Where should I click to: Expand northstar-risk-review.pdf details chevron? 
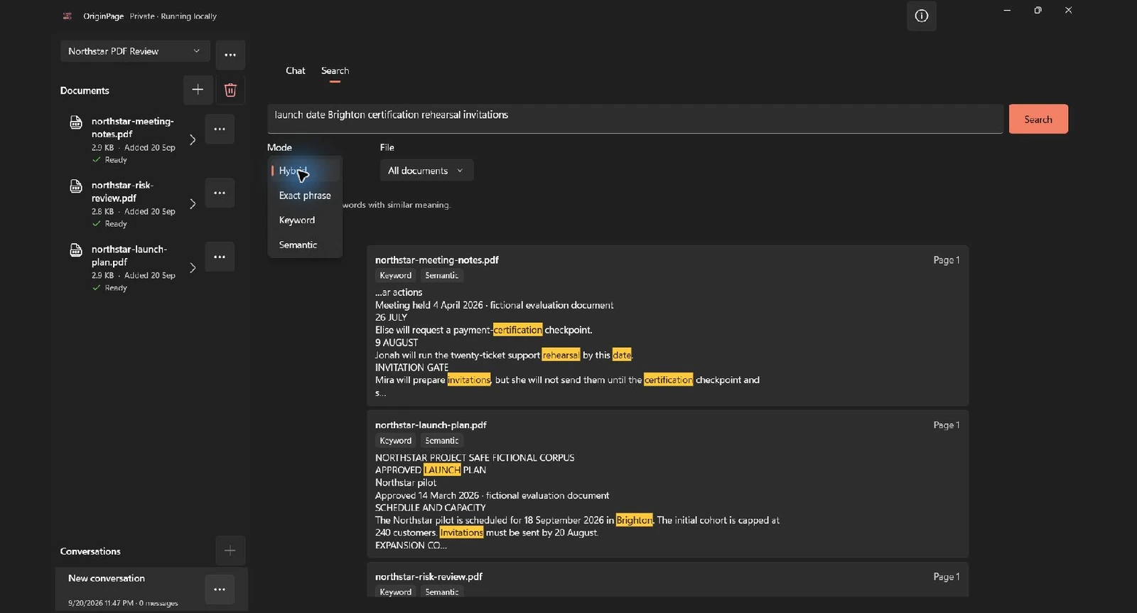[x=193, y=203]
